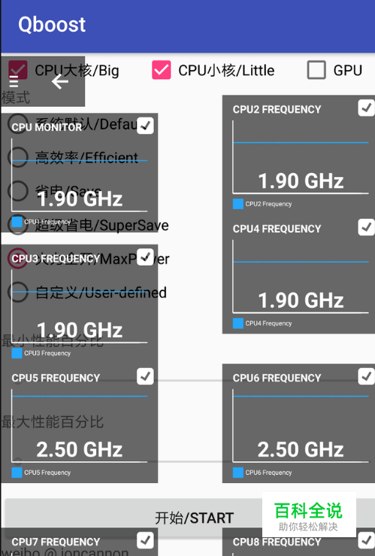Uncheck the CPU Monitor overlay checkbox
The image size is (375, 556).
tap(145, 126)
